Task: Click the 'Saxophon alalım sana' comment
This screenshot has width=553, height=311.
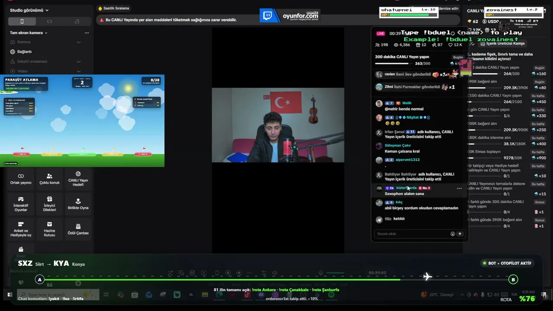Action: (404, 194)
